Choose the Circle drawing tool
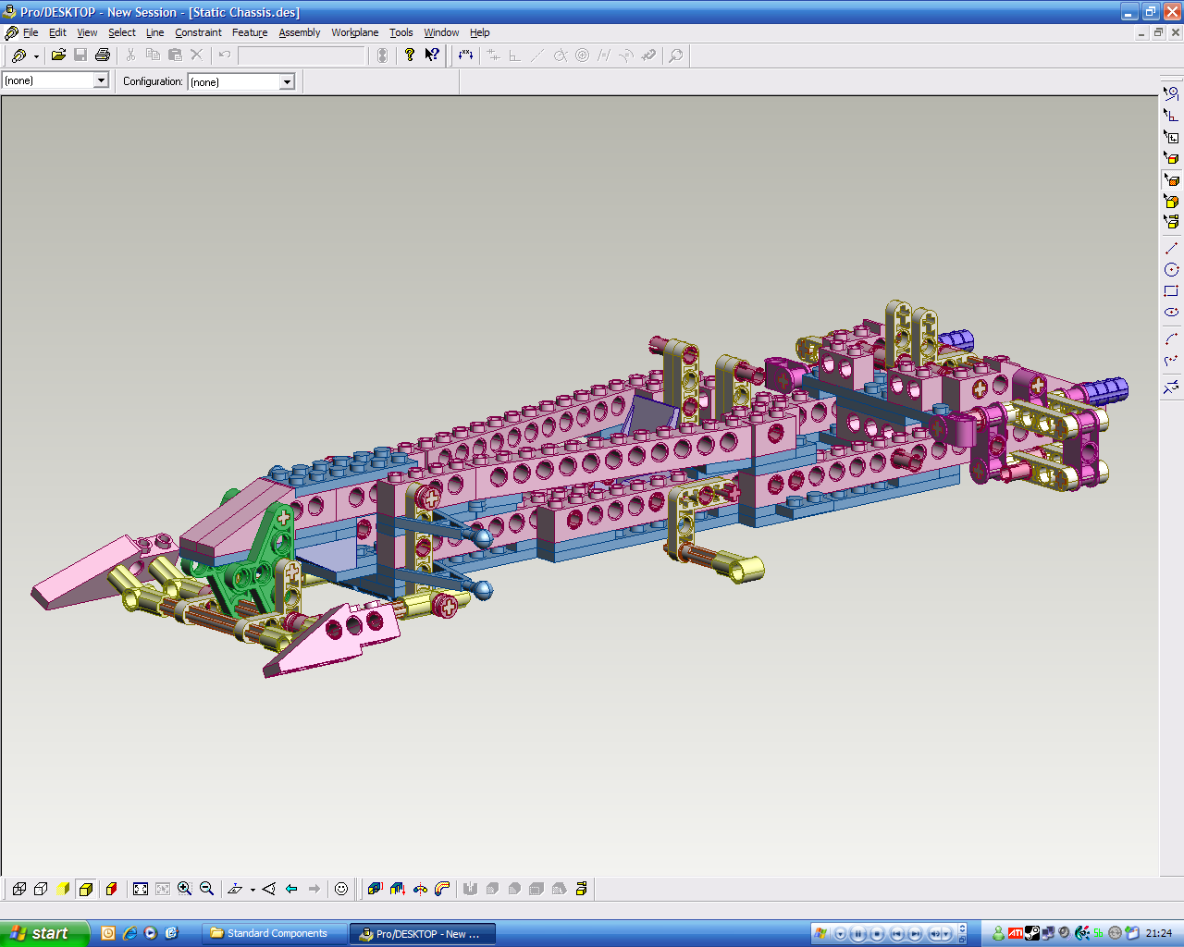 pos(1171,269)
